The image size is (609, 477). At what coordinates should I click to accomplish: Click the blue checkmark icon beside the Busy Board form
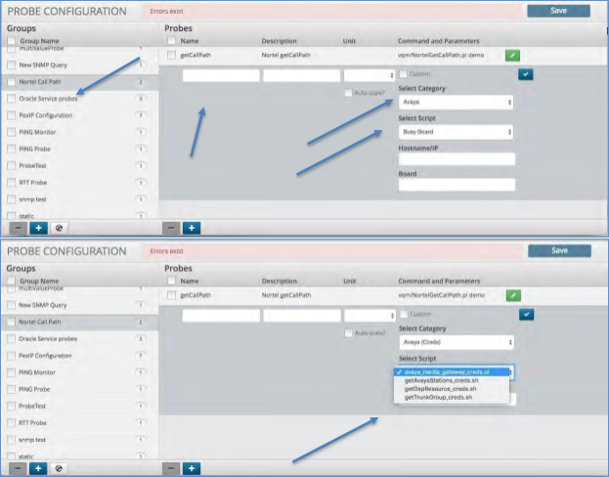pyautogui.click(x=526, y=74)
